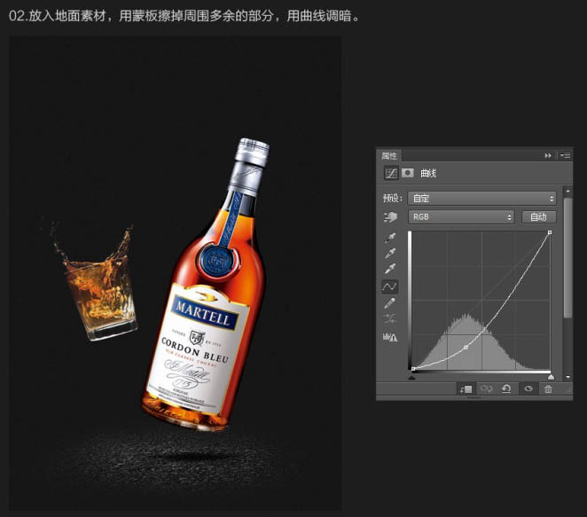
Task: Click the properties panel vertical scrollbar thumb
Action: pos(567,258)
